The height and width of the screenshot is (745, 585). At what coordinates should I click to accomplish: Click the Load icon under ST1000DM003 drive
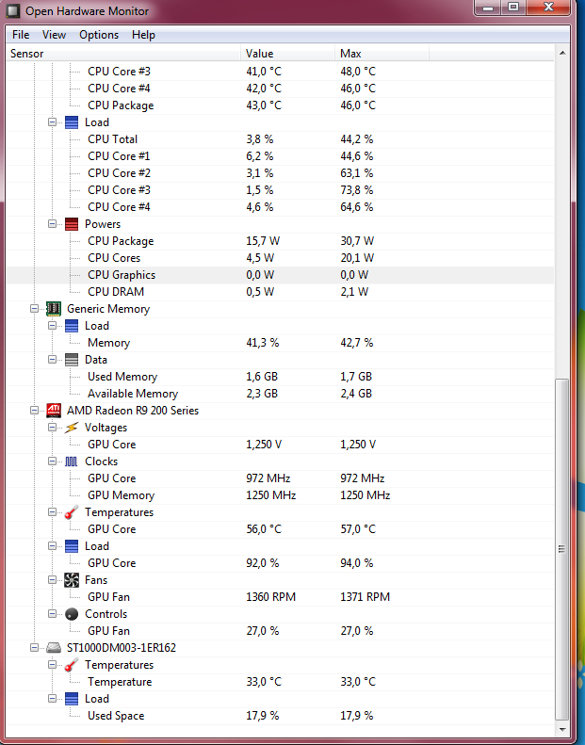point(72,699)
